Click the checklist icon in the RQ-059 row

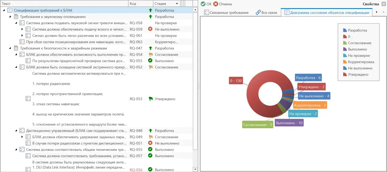coord(28,29)
